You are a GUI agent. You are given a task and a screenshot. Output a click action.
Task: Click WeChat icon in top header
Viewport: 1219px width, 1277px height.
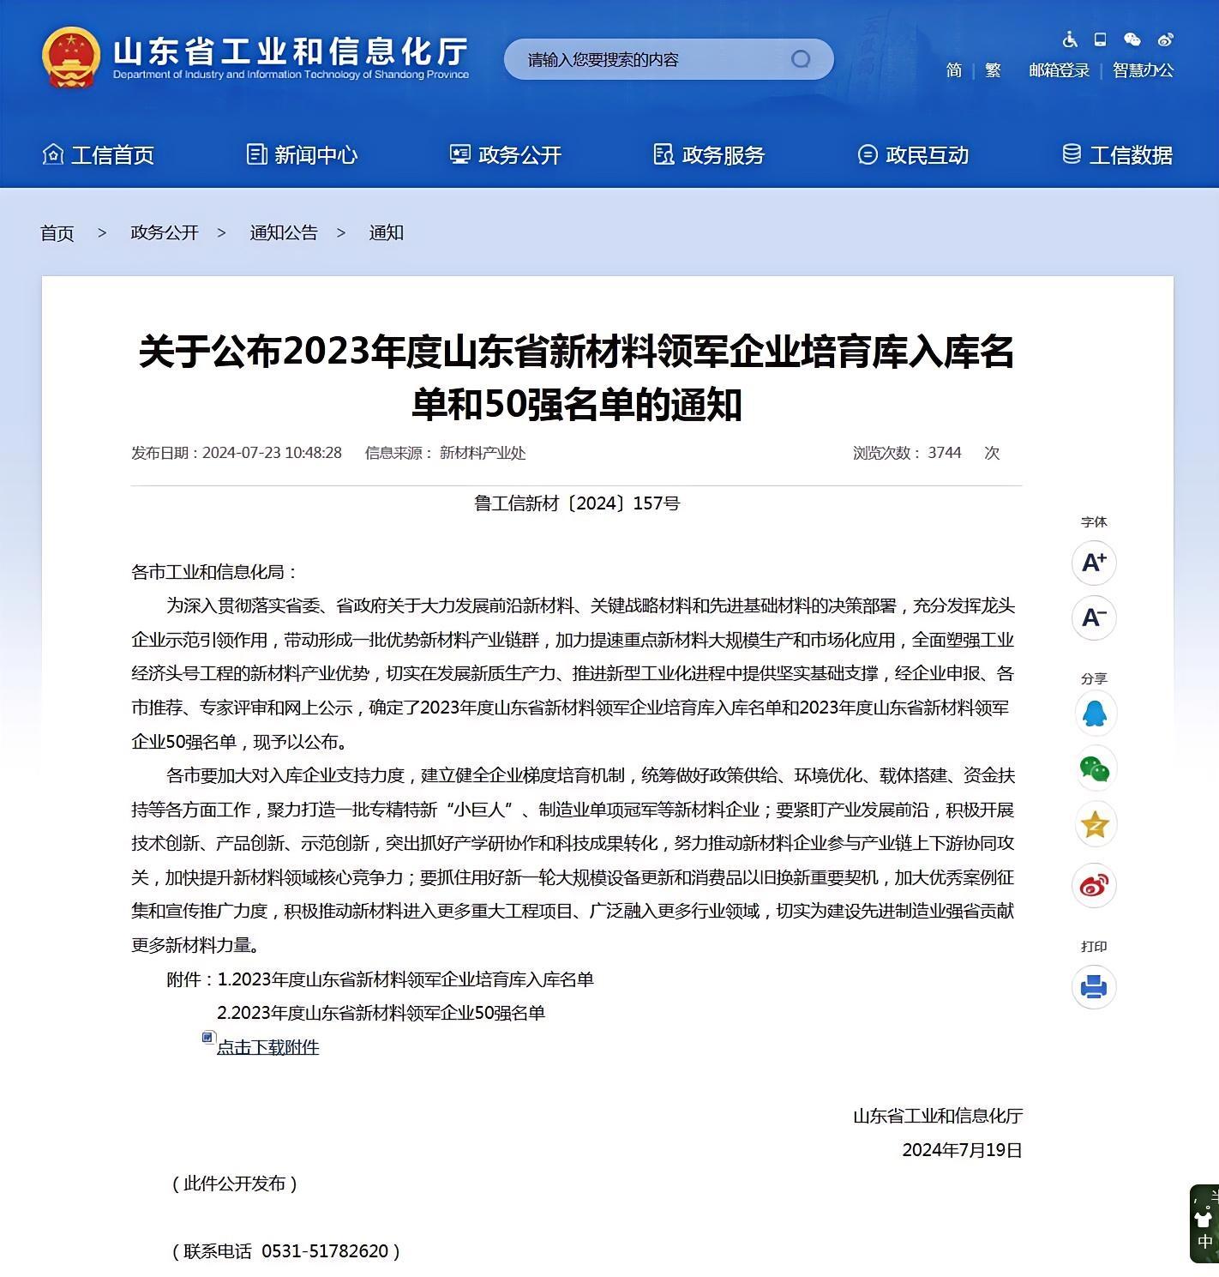pyautogui.click(x=1132, y=40)
